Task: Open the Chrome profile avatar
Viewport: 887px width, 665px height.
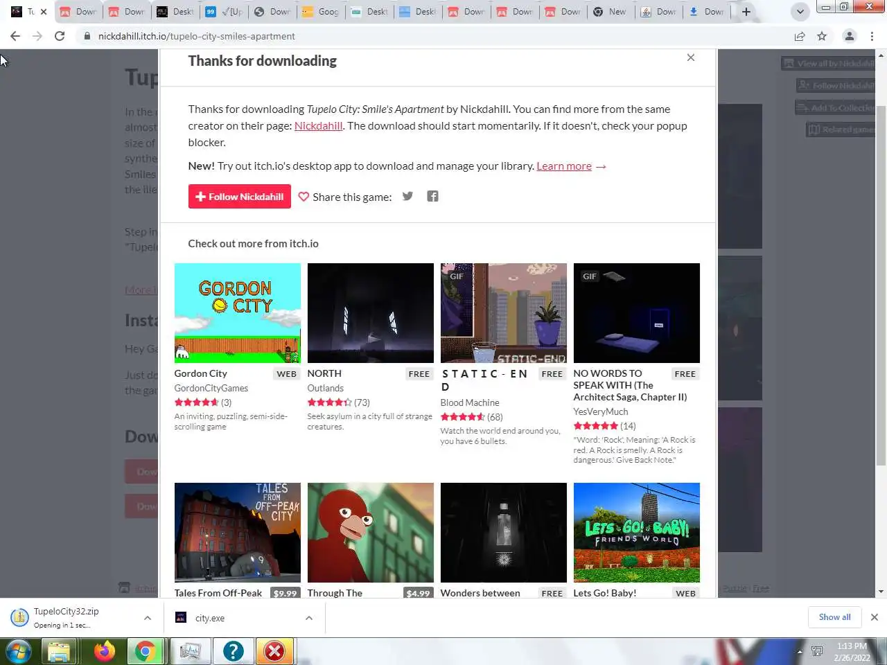Action: (x=849, y=36)
